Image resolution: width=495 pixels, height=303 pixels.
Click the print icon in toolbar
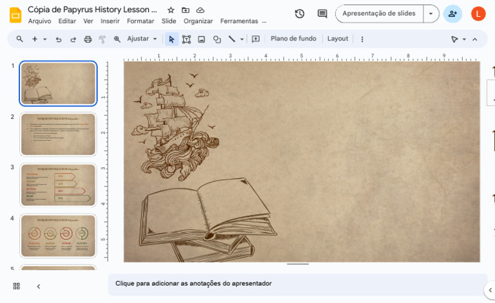tap(88, 39)
